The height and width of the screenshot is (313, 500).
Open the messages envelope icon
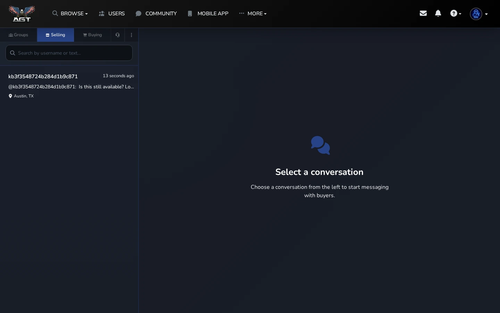423,13
